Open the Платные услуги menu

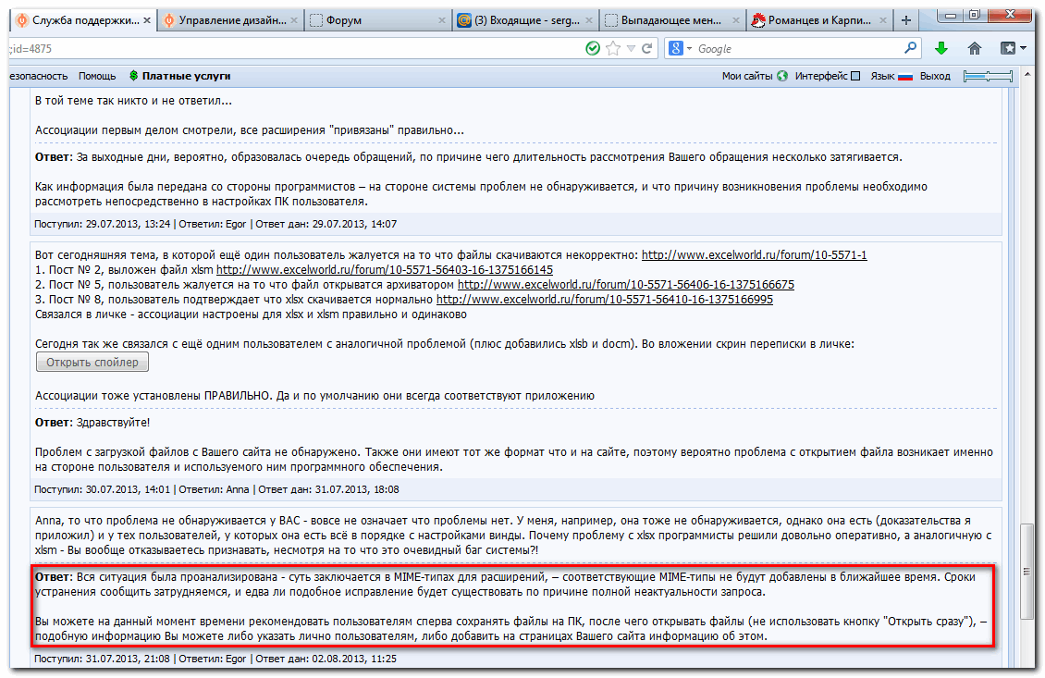coord(186,76)
